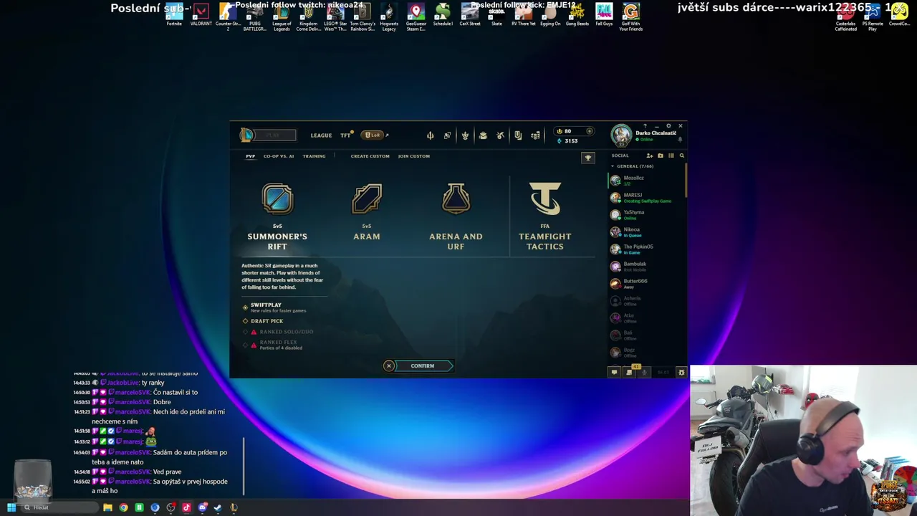Launch Fall Guys desktop shortcut
Viewport: 917px width, 516px height.
click(604, 15)
